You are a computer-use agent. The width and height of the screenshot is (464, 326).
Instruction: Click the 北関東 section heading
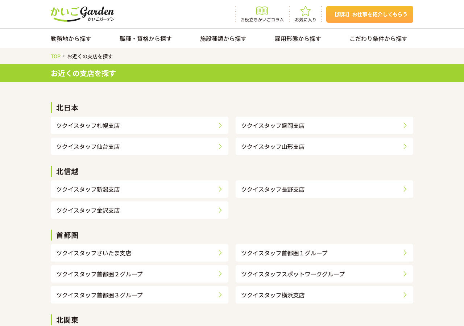[x=67, y=320]
